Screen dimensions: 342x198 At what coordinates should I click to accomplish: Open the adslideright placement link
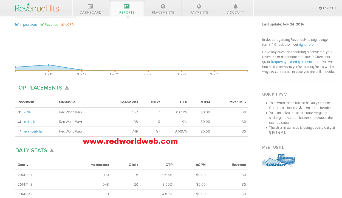[x=33, y=131]
